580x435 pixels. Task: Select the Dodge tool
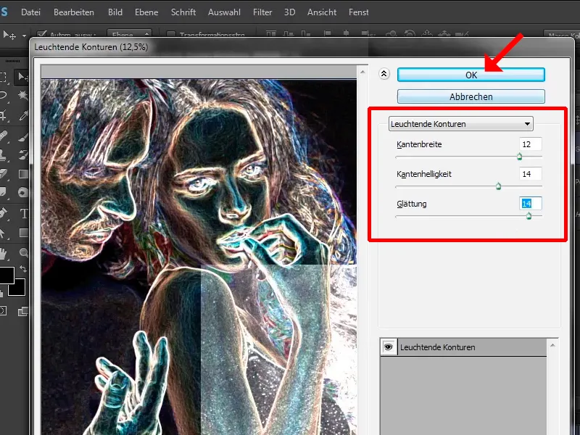coord(22,193)
